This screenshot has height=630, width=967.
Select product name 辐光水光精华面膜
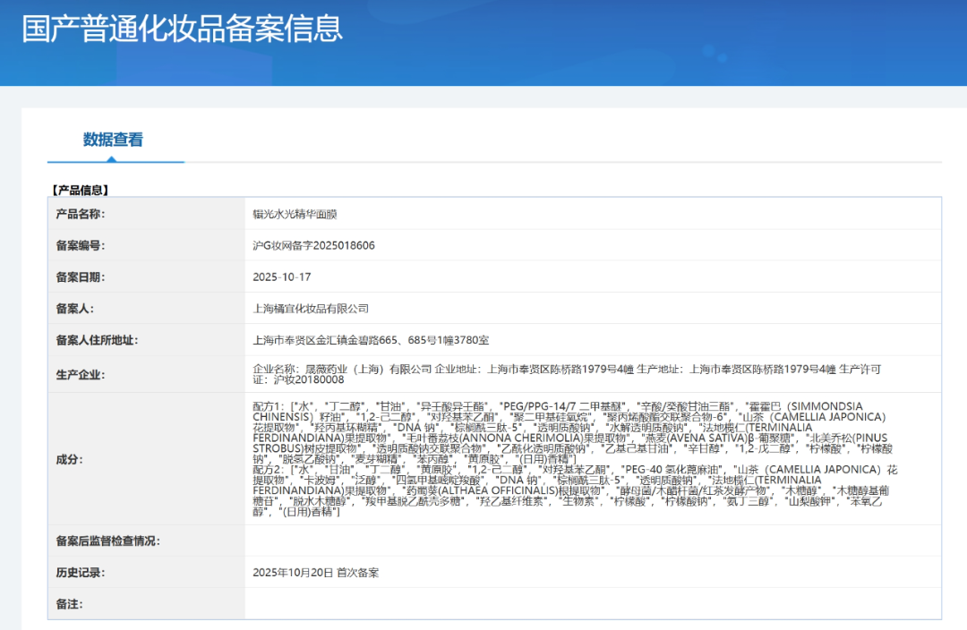click(295, 215)
